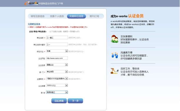Screen dimensions: 180x111
Task: Click the 下一步 button
Action: pos(75,101)
